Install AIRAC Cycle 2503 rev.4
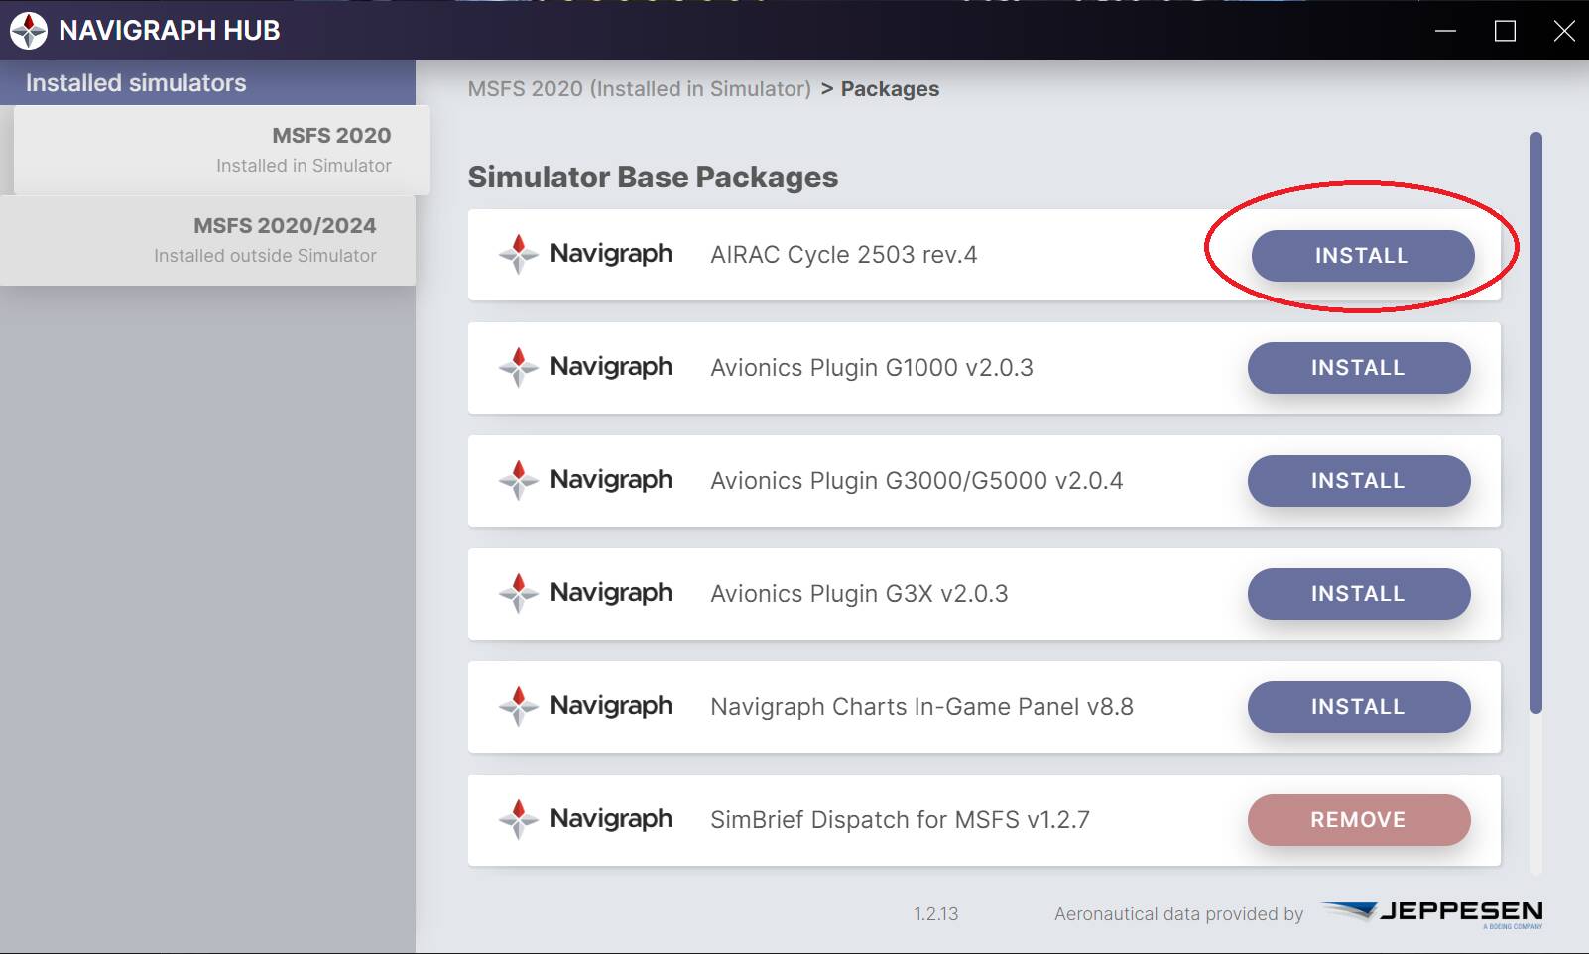1589x954 pixels. click(x=1362, y=256)
